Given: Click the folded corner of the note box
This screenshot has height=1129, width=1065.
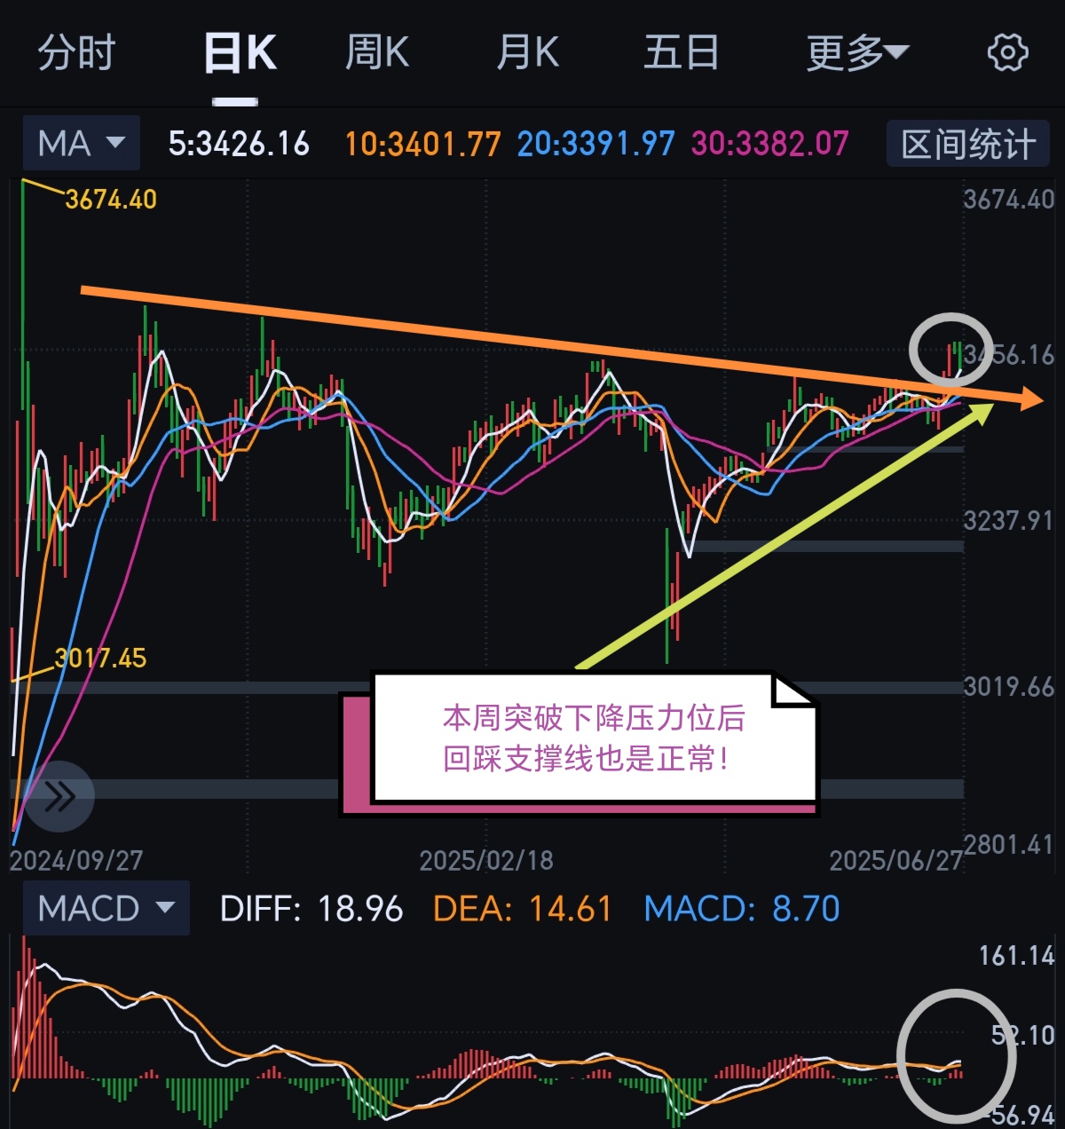Looking at the screenshot, I should coord(793,690).
